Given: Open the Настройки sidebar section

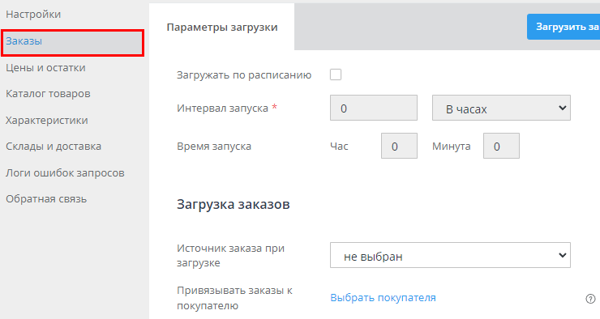Looking at the screenshot, I should point(33,15).
